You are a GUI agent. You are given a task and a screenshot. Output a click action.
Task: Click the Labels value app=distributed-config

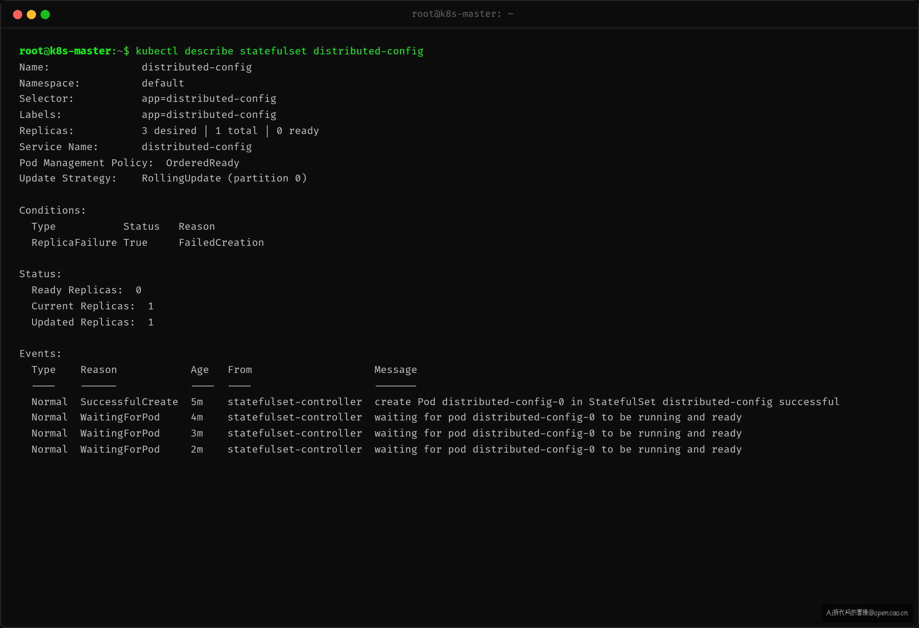pos(209,115)
